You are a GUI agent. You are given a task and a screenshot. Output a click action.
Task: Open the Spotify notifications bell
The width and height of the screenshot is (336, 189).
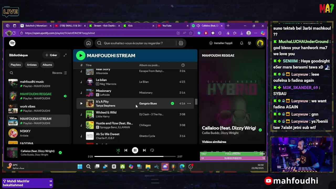241,43
